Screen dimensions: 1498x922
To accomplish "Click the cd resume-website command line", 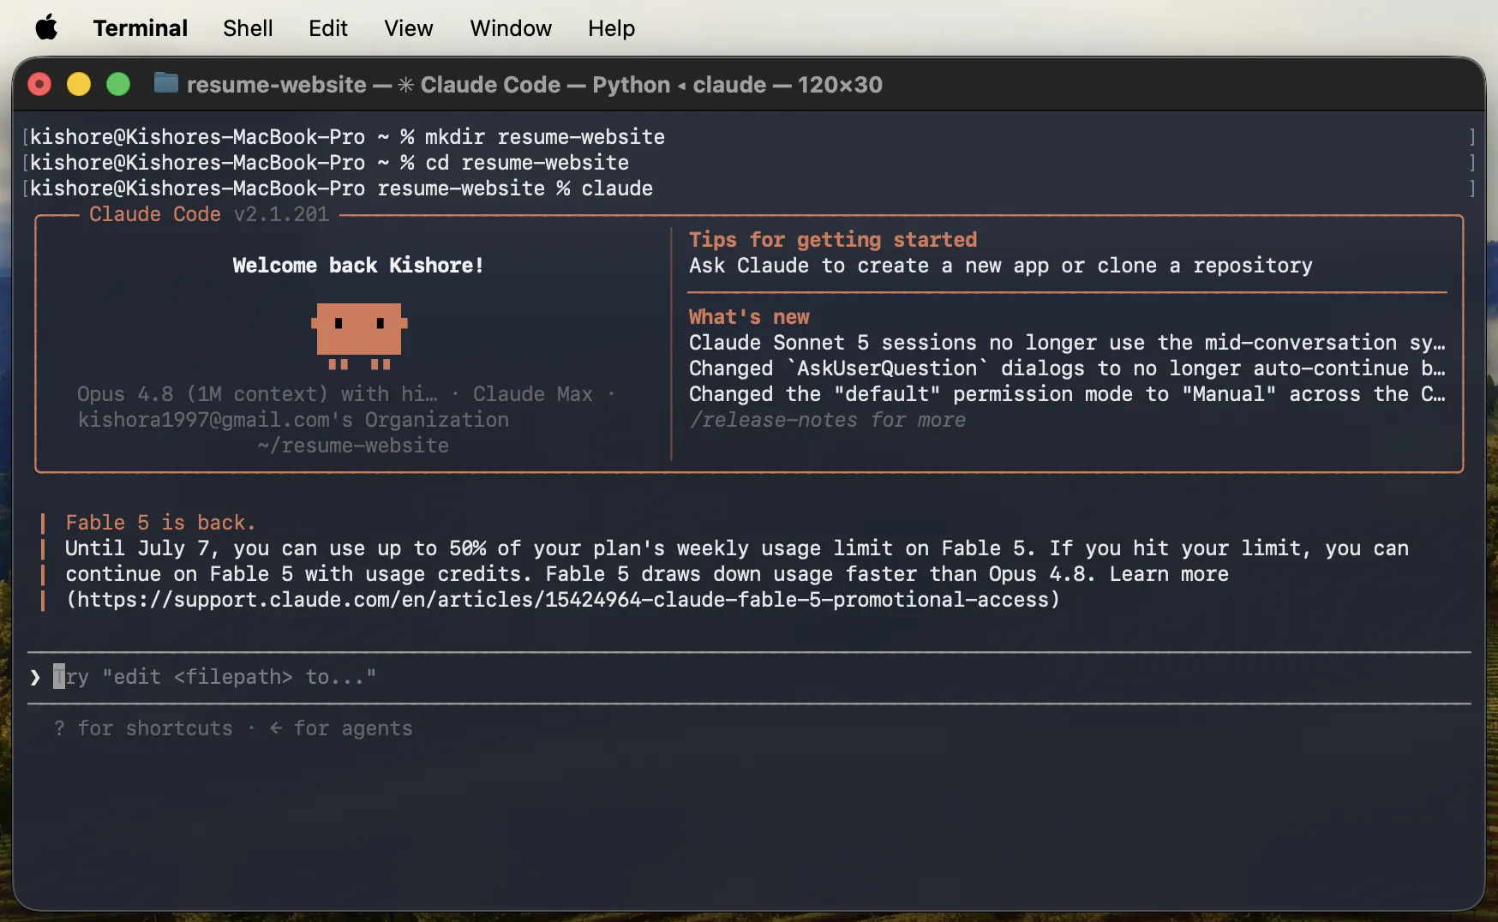I will coord(329,163).
